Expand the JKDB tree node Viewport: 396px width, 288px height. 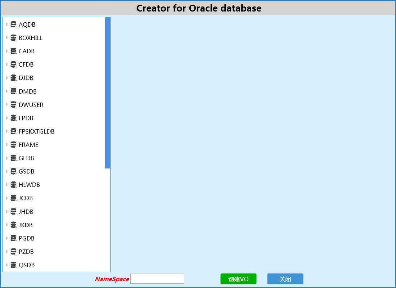point(7,225)
